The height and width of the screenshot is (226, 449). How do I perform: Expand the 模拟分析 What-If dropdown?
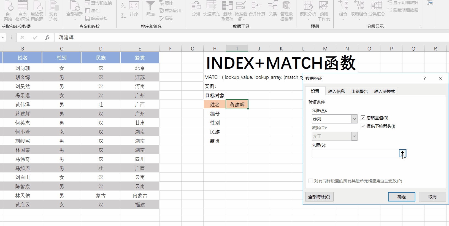[308, 19]
